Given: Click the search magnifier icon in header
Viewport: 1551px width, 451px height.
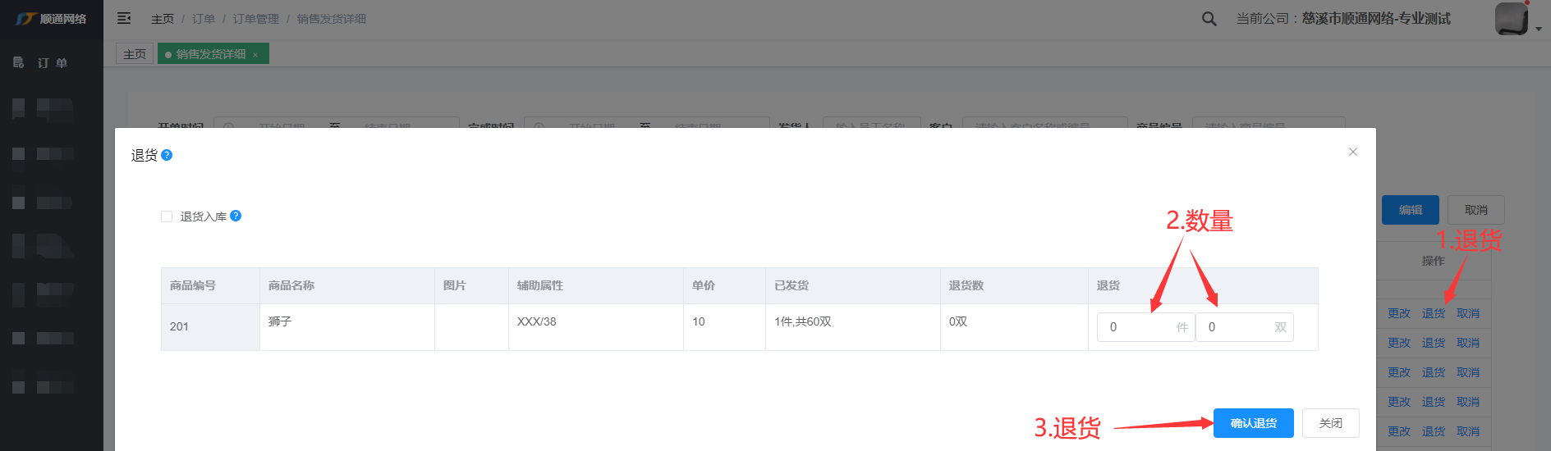Looking at the screenshot, I should coord(1209,19).
